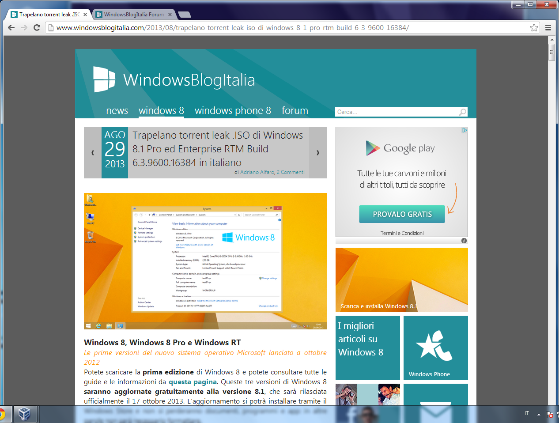Click the Chrome icon in the taskbar
Screen dimensions: 559x423
(3, 414)
